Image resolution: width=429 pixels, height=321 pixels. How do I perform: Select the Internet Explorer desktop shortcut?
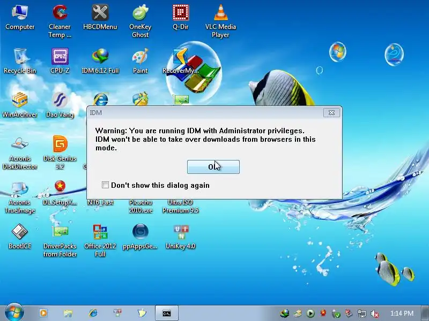pos(100,99)
